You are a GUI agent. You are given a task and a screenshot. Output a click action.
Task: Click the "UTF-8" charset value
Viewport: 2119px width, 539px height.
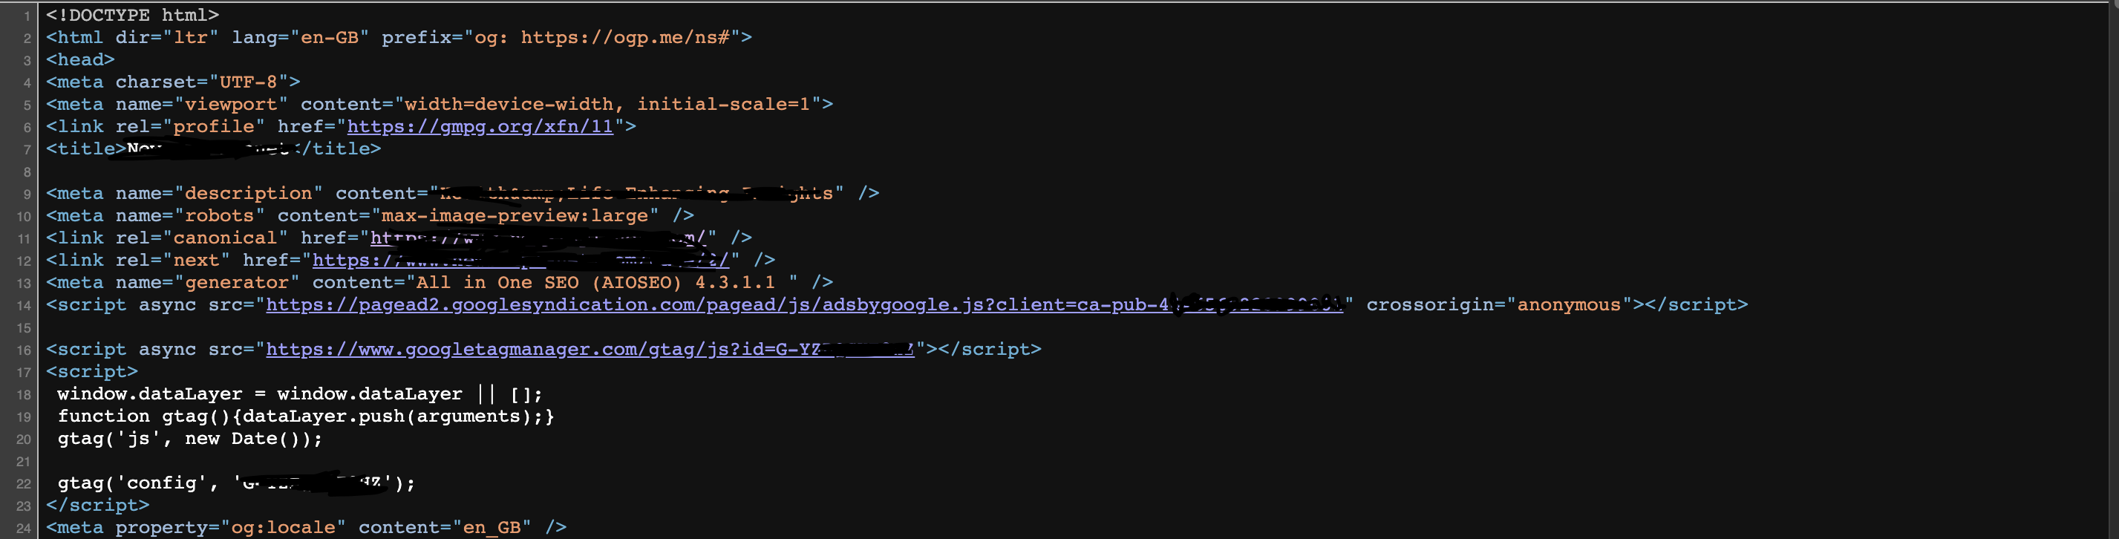[249, 82]
